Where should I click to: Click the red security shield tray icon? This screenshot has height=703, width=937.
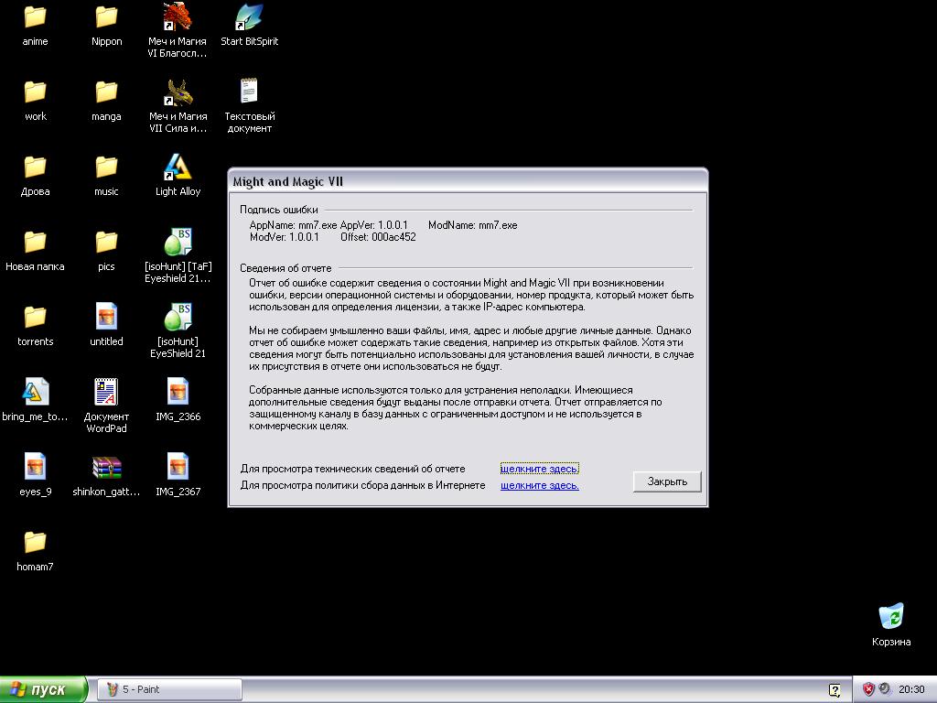[x=868, y=689]
